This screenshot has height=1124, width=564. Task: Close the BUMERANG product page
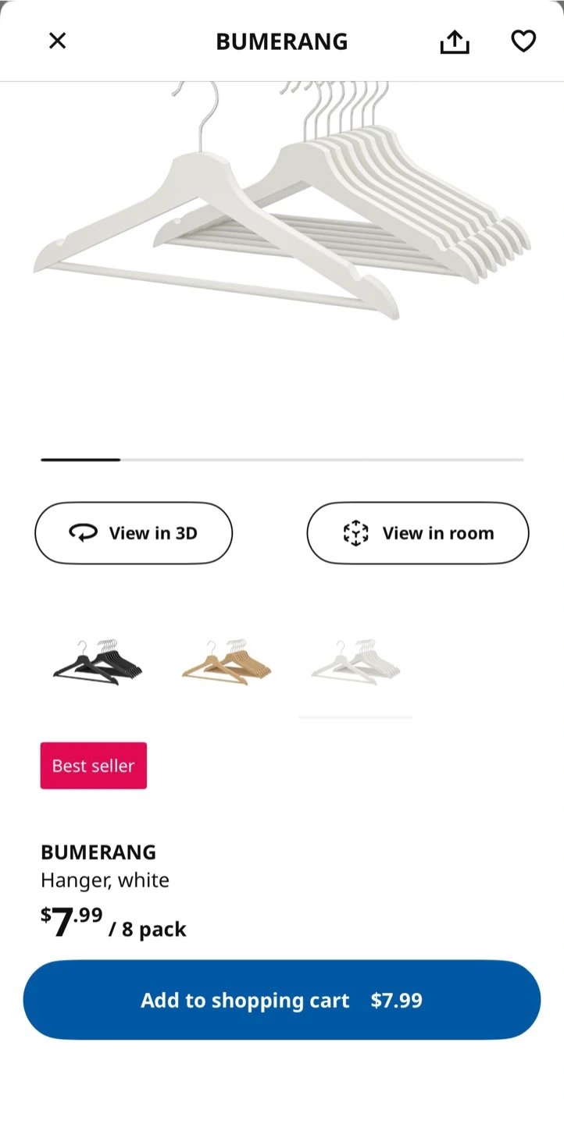click(x=57, y=41)
